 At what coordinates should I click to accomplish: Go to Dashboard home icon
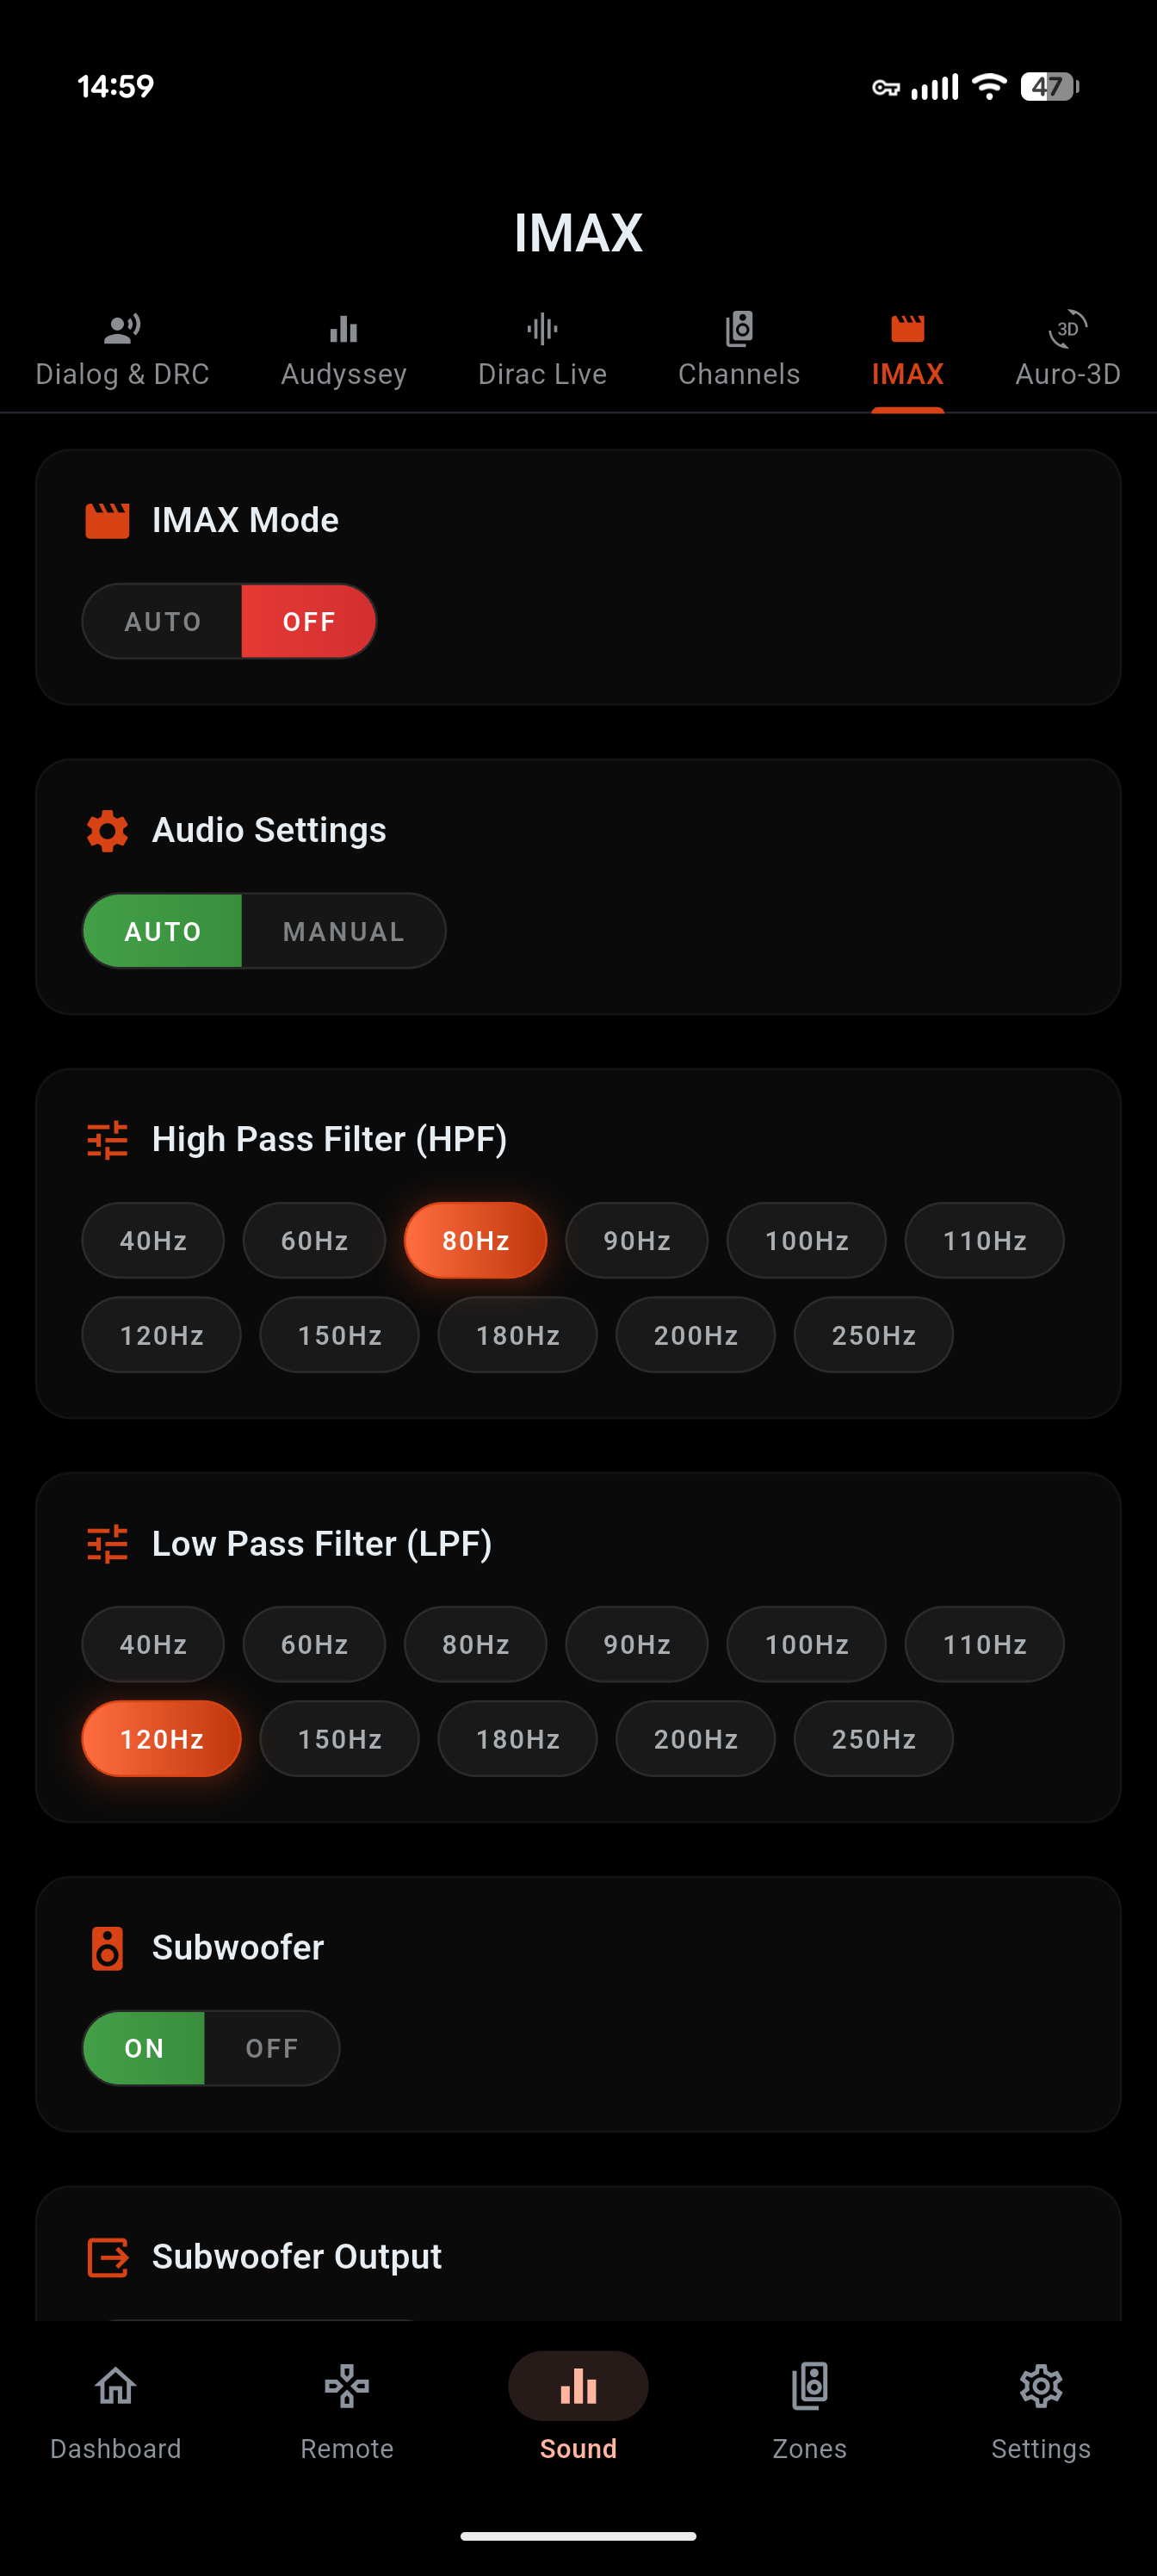coord(116,2386)
